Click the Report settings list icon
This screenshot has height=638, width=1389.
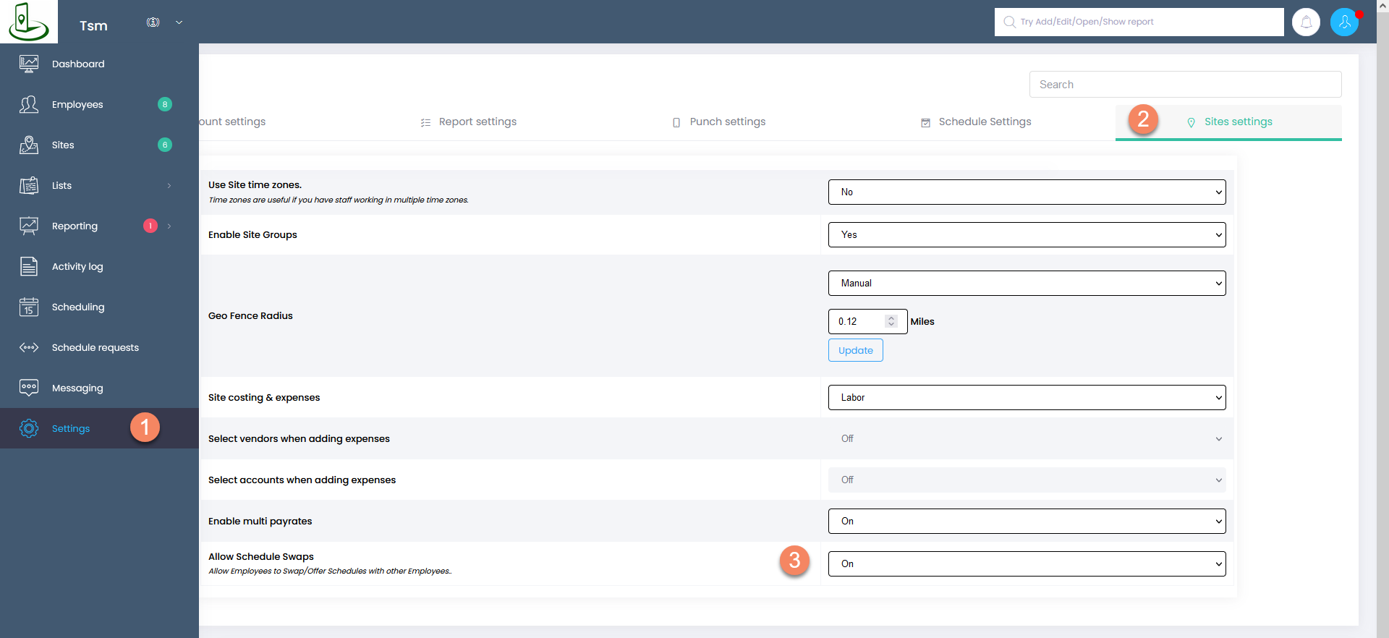tap(425, 122)
